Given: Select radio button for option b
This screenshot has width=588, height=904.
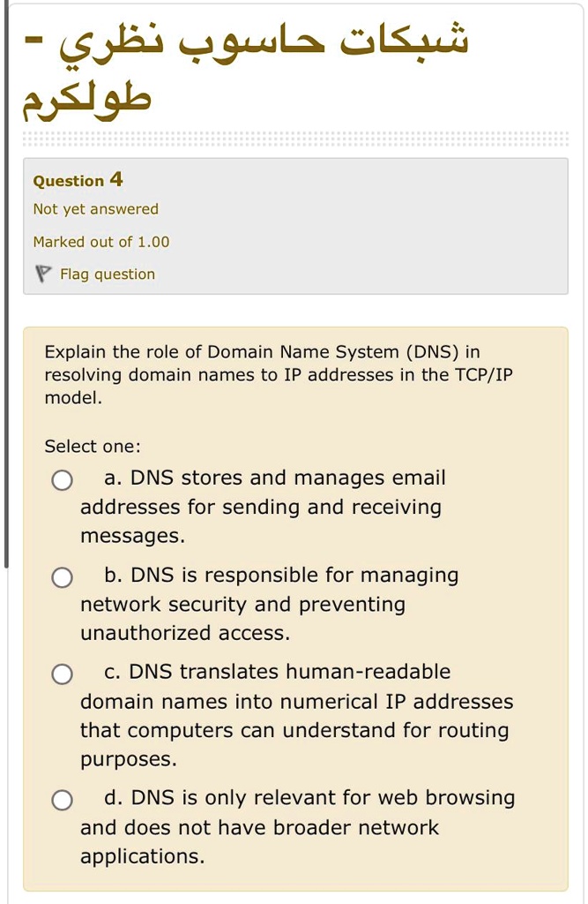Looking at the screenshot, I should click(x=63, y=577).
